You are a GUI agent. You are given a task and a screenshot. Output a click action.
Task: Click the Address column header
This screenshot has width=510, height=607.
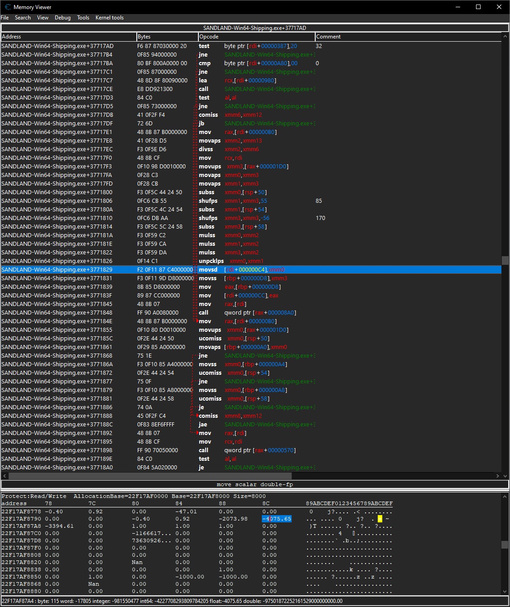pos(68,37)
